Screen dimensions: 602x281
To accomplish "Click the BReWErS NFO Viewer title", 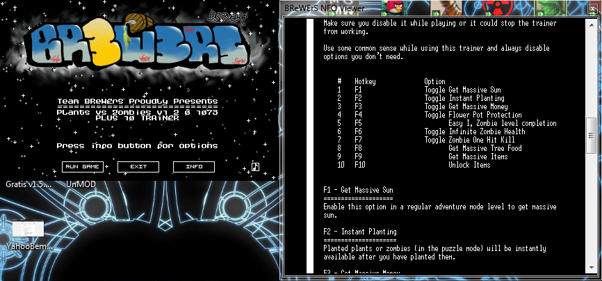I will click(x=325, y=8).
